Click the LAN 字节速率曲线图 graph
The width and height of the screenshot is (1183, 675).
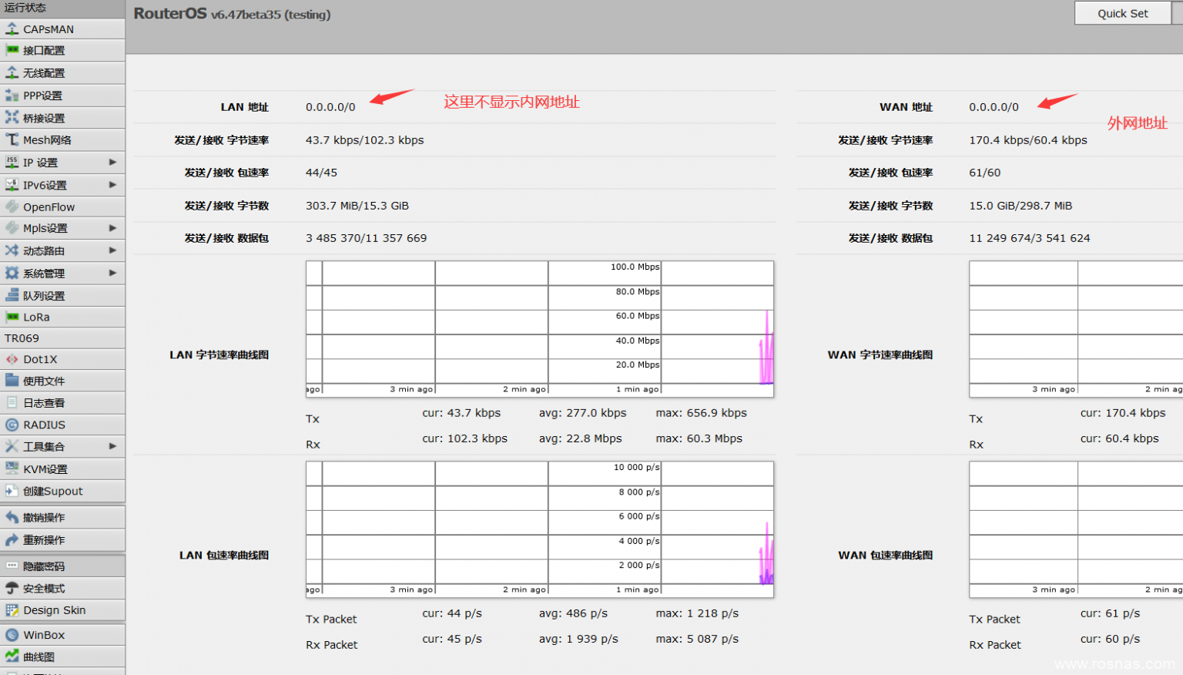(x=539, y=328)
